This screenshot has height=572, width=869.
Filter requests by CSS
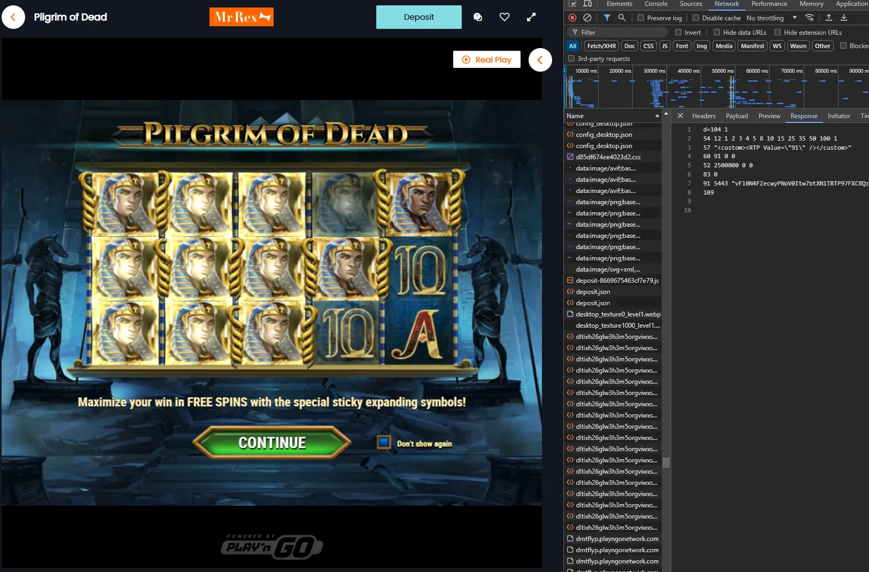coord(648,46)
